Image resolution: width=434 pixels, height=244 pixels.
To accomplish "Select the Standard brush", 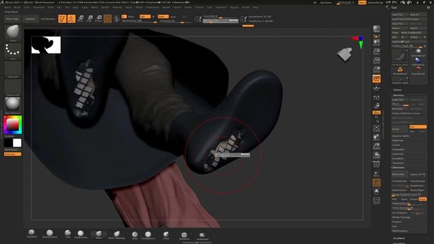I will (32, 233).
